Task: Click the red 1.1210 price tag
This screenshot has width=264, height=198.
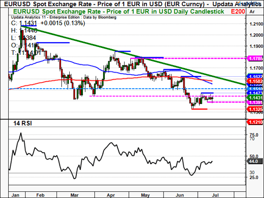Action: pos(255,122)
